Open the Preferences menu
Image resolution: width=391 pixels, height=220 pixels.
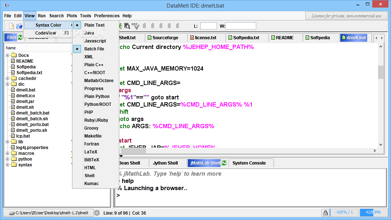coord(107,16)
